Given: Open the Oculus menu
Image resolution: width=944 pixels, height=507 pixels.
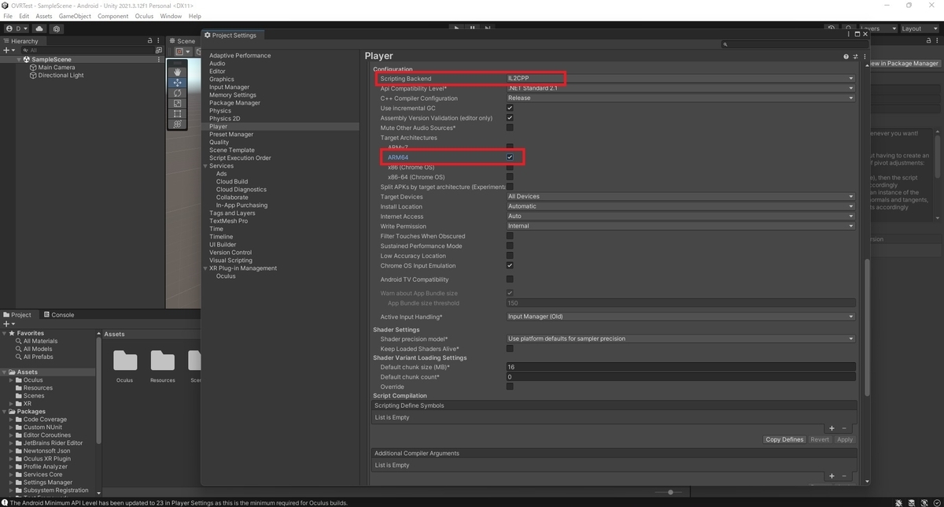Looking at the screenshot, I should 144,16.
